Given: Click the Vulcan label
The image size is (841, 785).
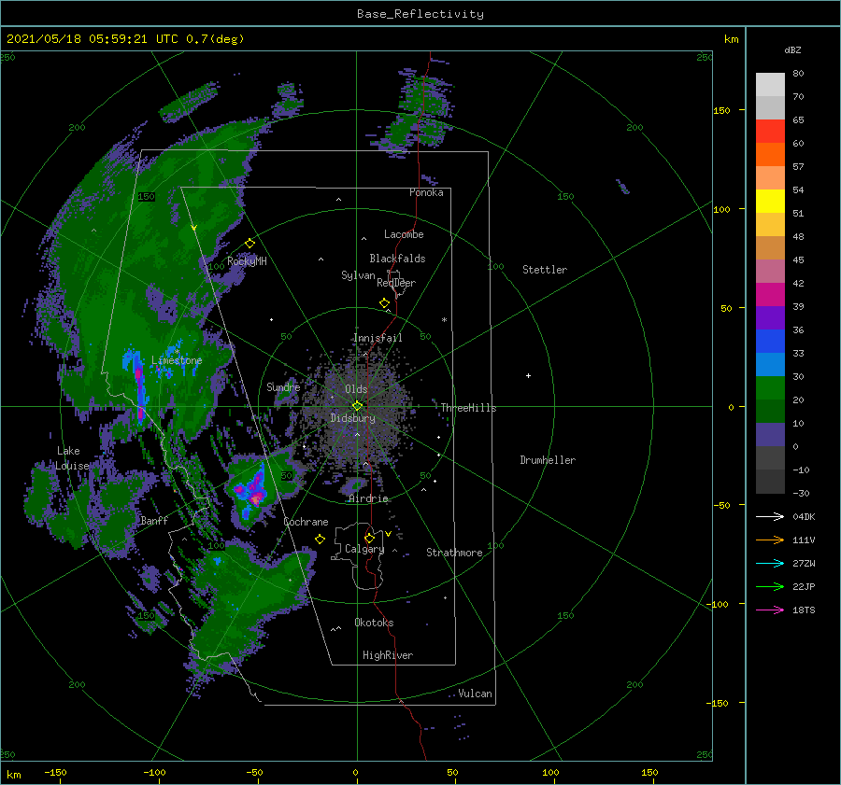Looking at the screenshot, I should 475,694.
